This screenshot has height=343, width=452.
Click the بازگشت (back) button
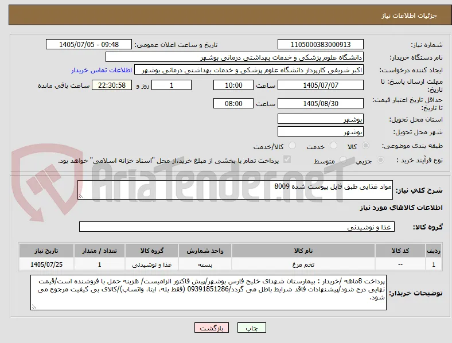tap(212, 328)
